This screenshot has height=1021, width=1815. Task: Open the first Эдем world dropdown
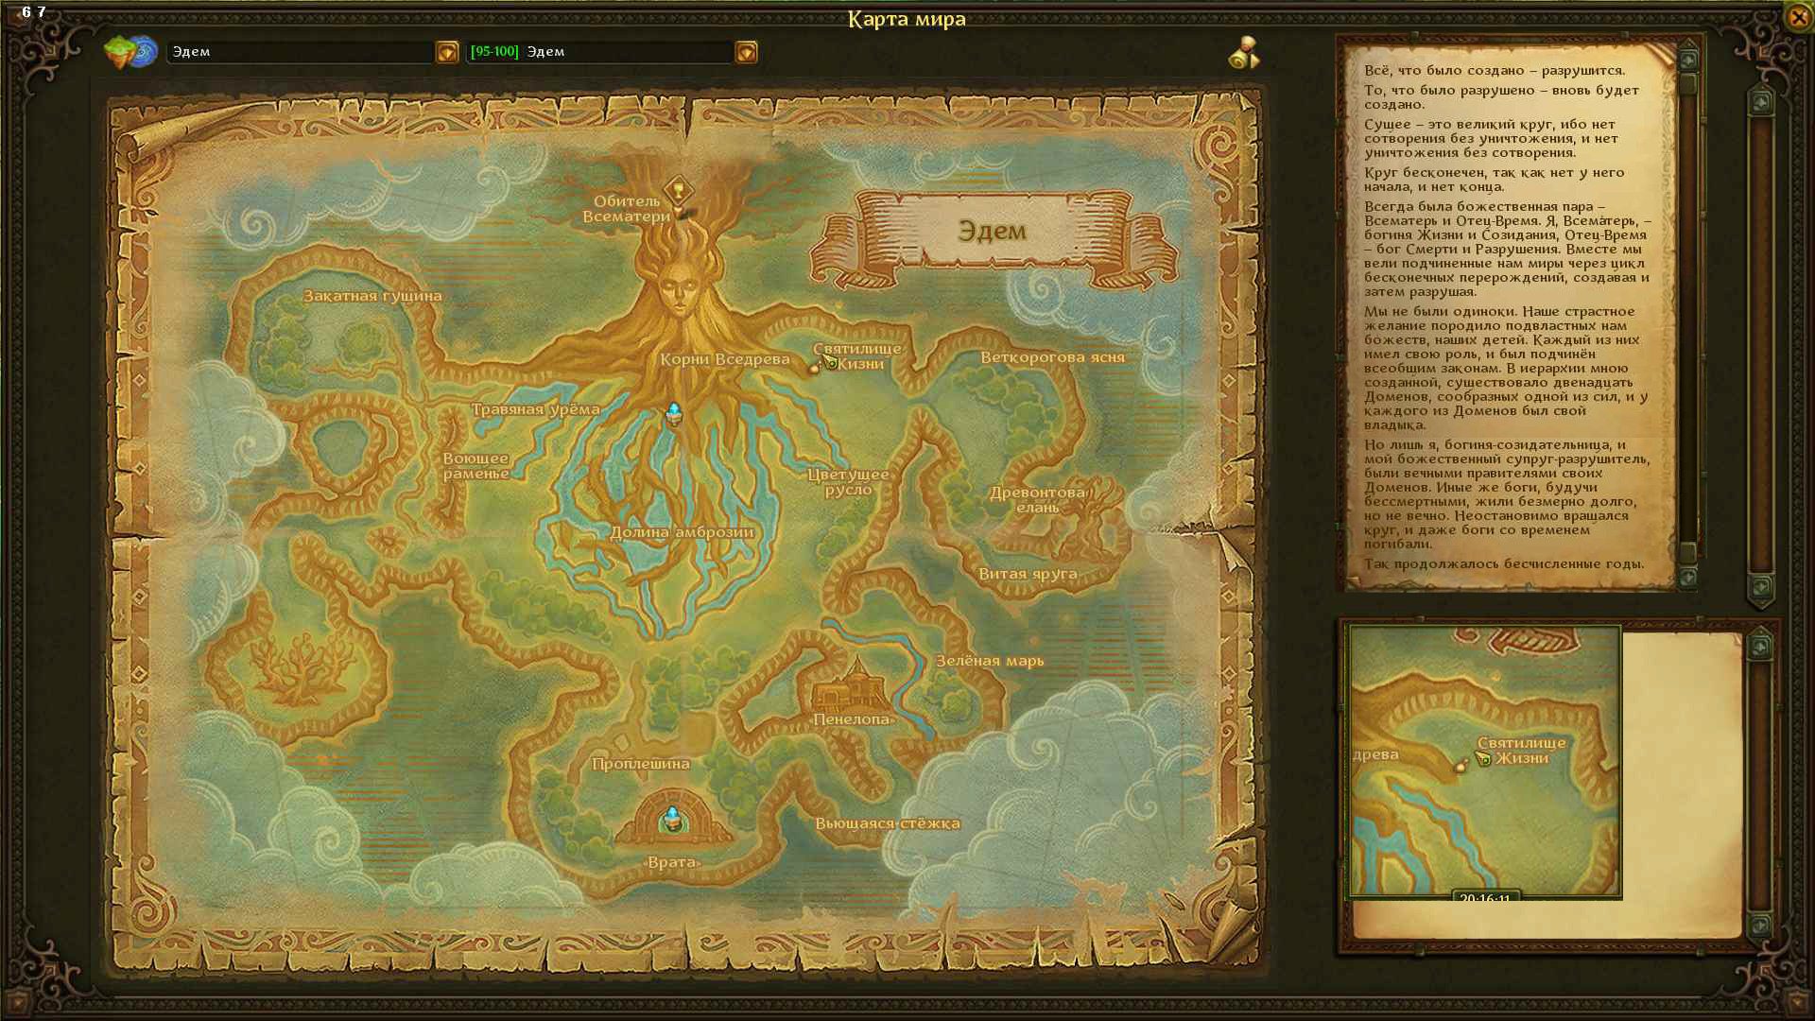[x=446, y=52]
